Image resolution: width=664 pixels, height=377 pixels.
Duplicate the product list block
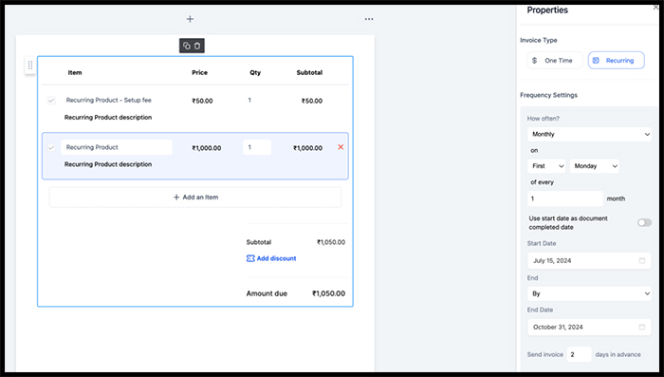(x=186, y=46)
